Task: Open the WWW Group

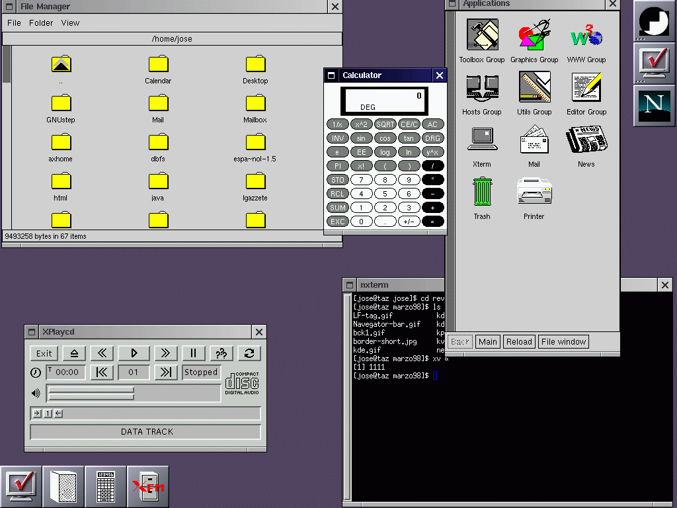Action: tap(586, 36)
